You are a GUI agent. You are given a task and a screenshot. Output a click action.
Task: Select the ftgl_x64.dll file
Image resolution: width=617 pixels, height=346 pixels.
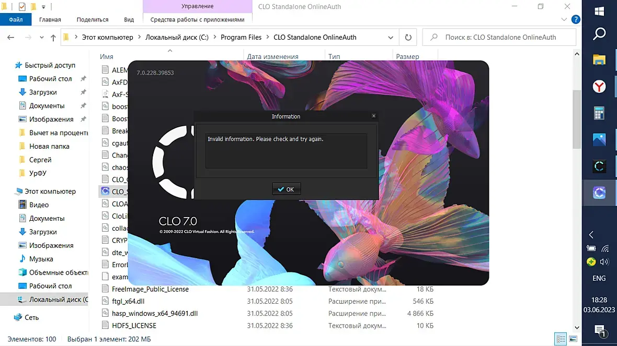coord(128,301)
